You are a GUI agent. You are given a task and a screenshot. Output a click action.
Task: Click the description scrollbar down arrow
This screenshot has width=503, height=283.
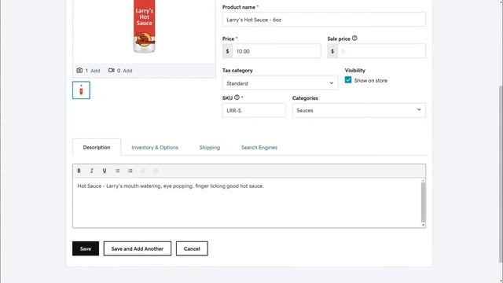[x=423, y=225]
